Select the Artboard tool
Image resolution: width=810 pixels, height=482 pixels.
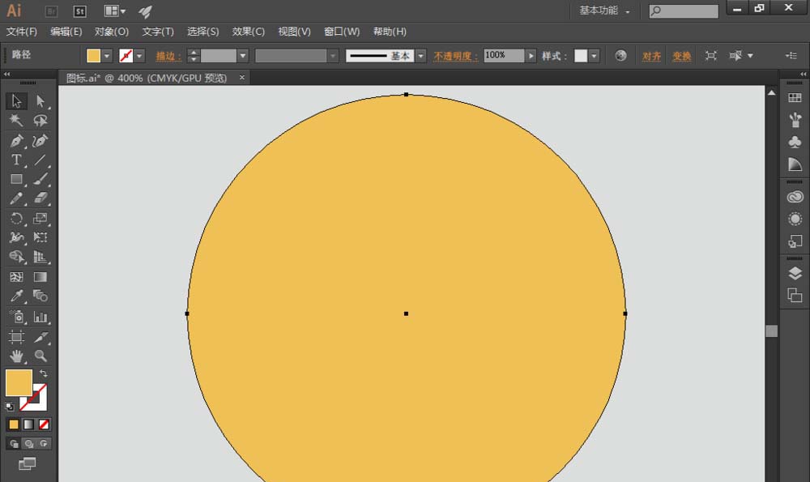[16, 337]
